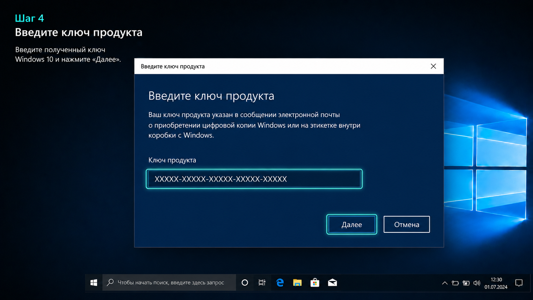Click the battery tray icon
This screenshot has height=300, width=533.
pyautogui.click(x=455, y=283)
